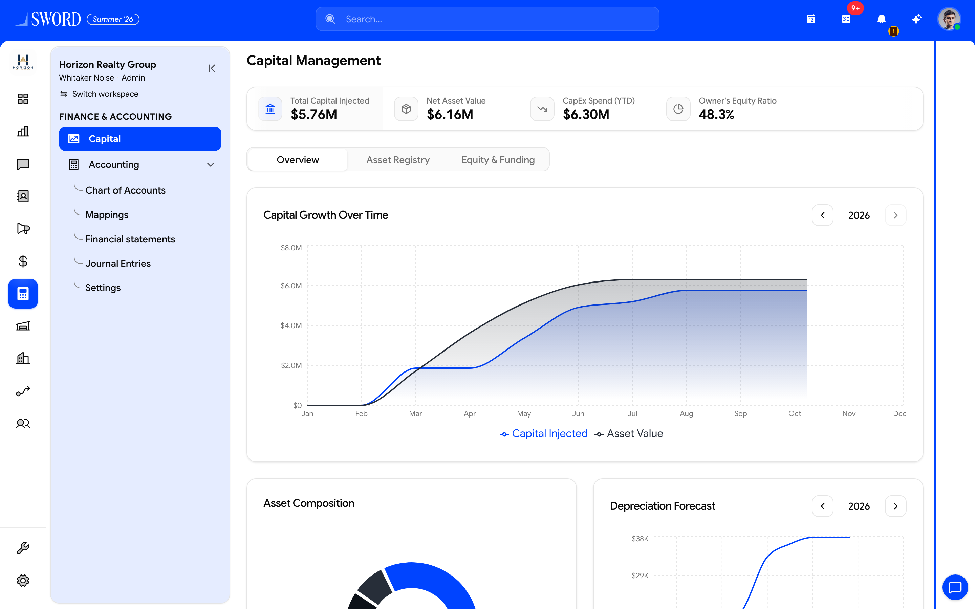Click the Horizon workspace logo
Screen dimensions: 975x609
pos(23,63)
